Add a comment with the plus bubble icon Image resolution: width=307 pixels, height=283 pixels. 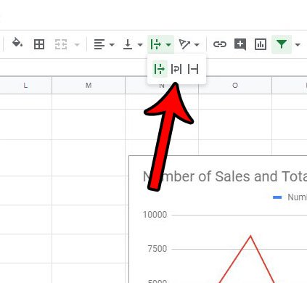pos(240,44)
